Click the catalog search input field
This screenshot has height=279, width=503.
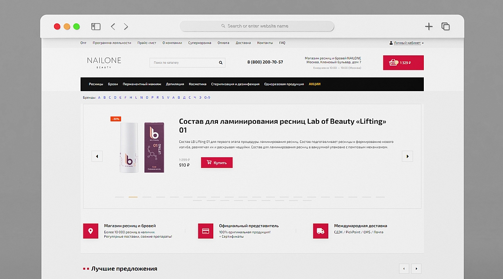(x=184, y=63)
